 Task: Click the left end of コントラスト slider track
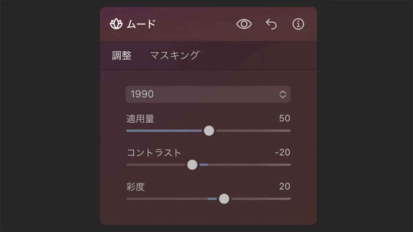[128, 165]
